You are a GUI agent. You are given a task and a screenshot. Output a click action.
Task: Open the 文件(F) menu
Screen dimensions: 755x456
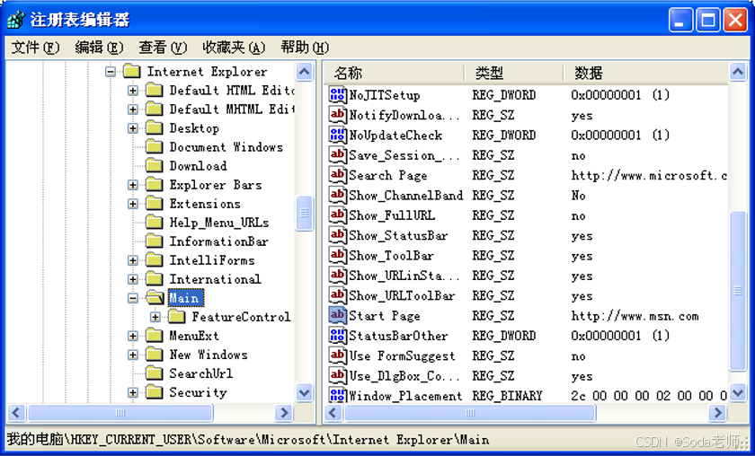click(x=35, y=48)
